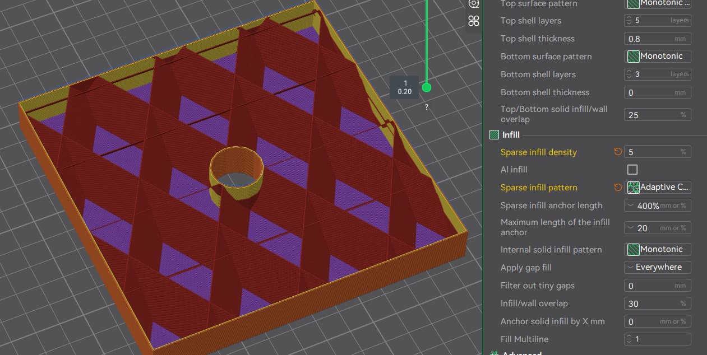This screenshot has width=707, height=355.
Task: Reset Sparse infill density to default
Action: pyautogui.click(x=618, y=152)
